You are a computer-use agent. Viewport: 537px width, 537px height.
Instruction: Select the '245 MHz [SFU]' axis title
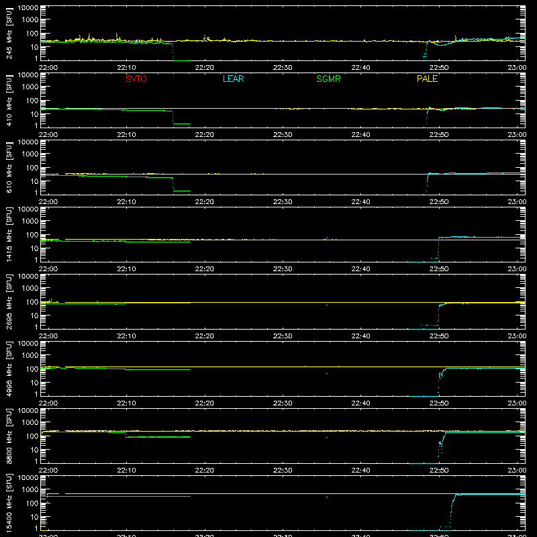[9, 33]
